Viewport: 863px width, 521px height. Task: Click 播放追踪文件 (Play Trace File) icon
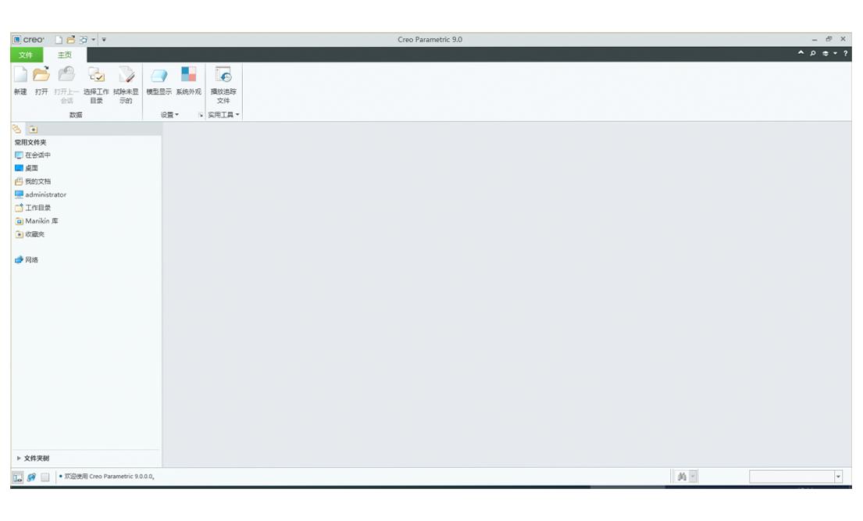click(223, 76)
